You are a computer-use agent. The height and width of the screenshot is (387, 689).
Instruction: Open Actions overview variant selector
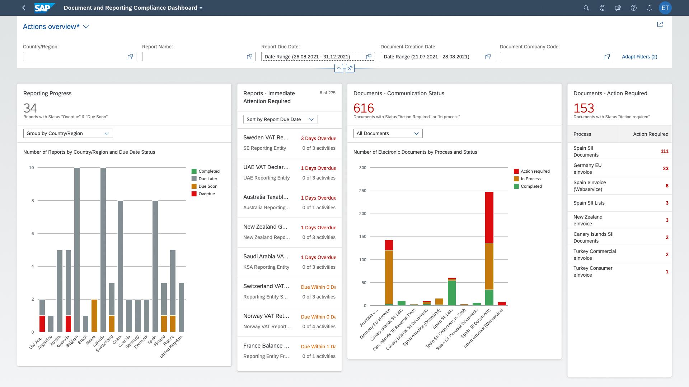pyautogui.click(x=86, y=27)
